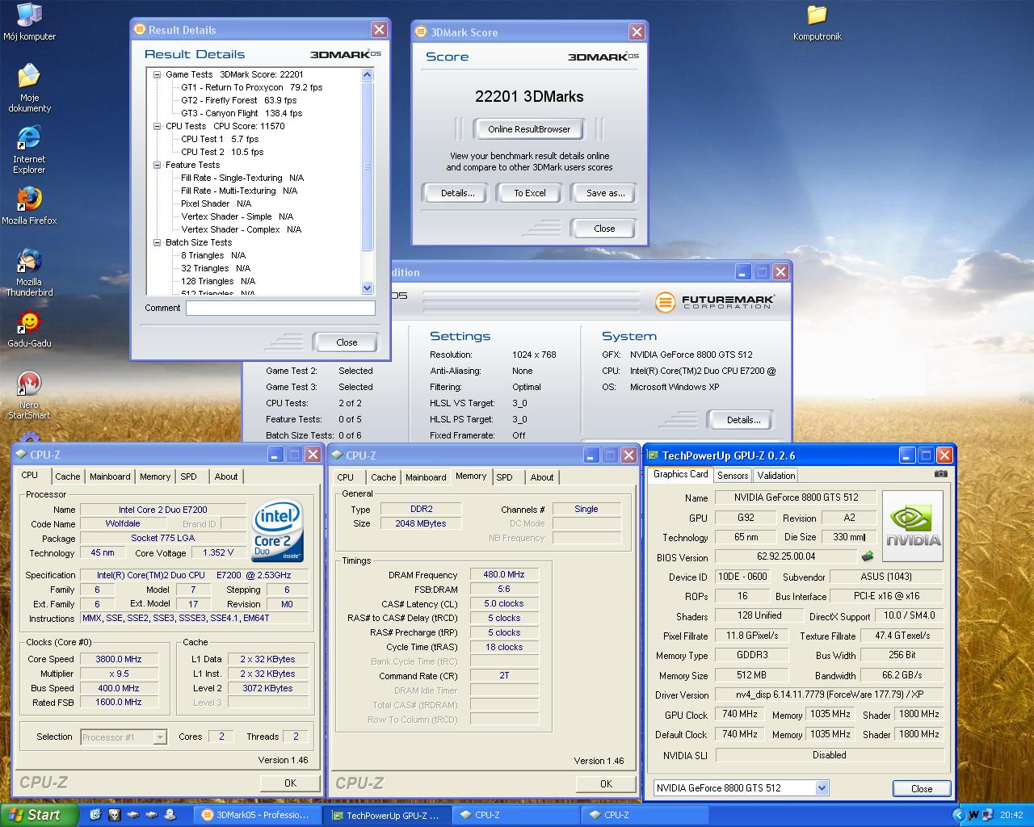The image size is (1034, 827).
Task: Click the first quick launch icon beside Start
Action: pos(95,815)
